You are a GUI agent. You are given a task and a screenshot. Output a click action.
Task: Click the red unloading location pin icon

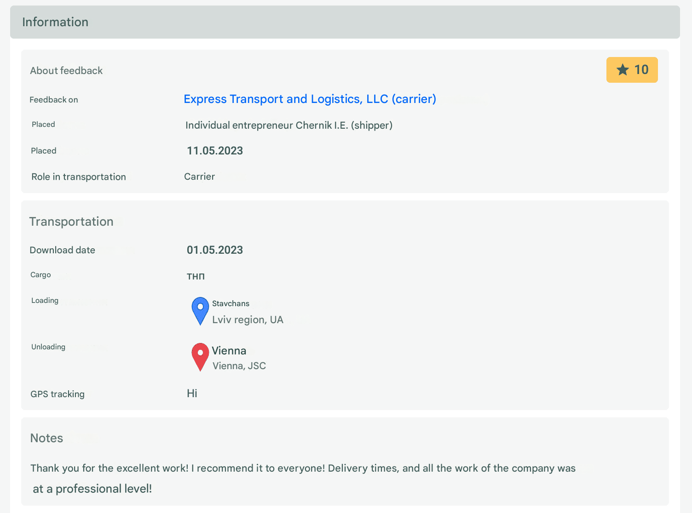pos(200,357)
